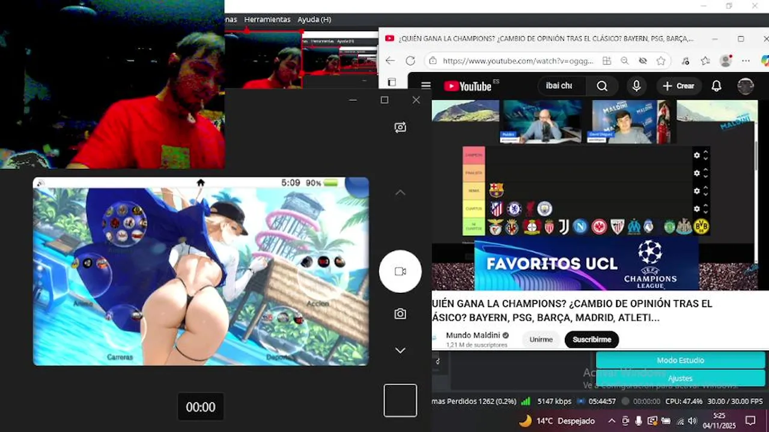Open the Mundo Maldini channel link
This screenshot has width=769, height=432.
477,335
